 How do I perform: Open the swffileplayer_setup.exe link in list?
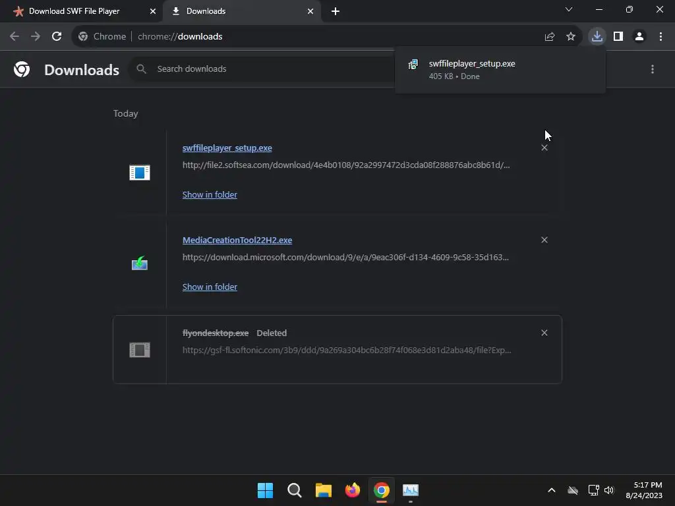227,148
